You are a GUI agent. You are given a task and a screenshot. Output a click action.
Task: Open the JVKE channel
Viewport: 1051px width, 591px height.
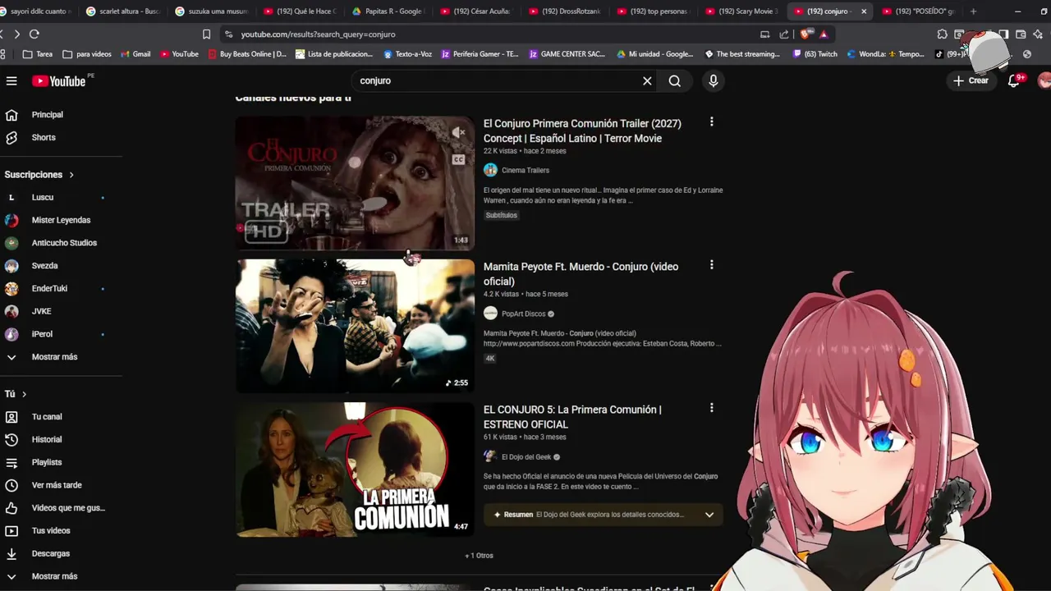(x=41, y=311)
